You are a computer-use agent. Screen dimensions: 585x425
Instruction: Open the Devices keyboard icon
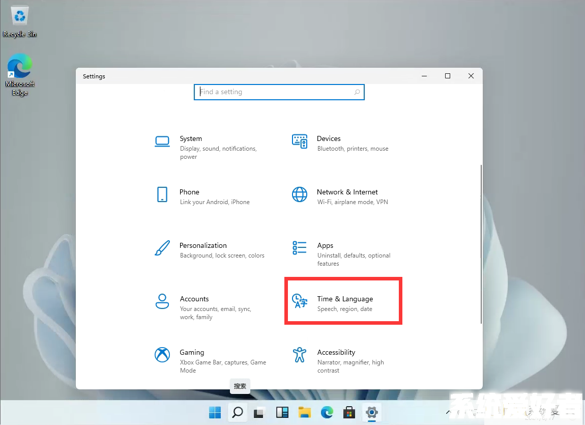click(300, 141)
